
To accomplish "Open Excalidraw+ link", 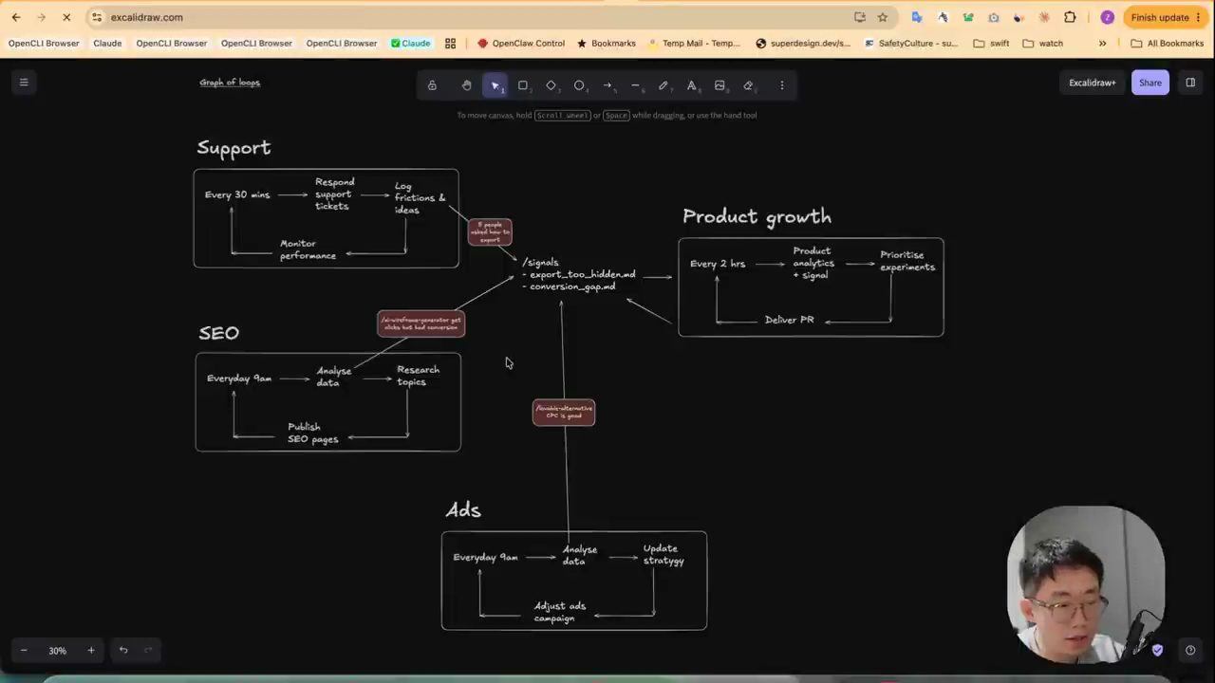I will coord(1093,83).
